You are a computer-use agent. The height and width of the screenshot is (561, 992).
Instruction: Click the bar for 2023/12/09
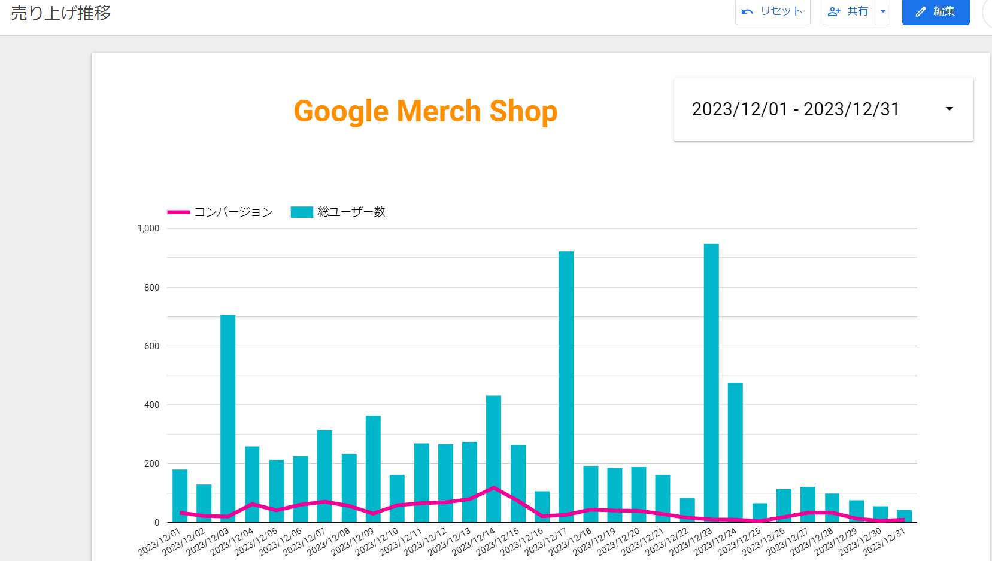(373, 469)
